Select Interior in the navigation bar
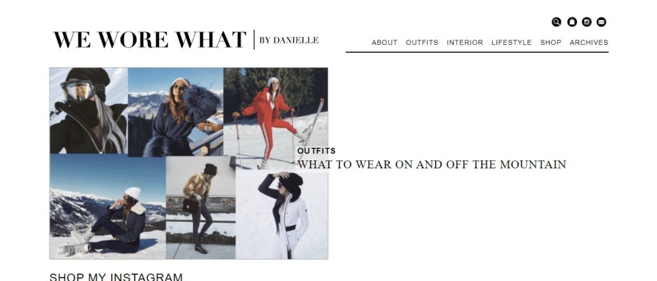This screenshot has height=281, width=657. (x=465, y=42)
